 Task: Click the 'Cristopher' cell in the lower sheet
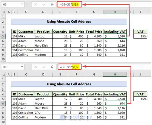[26, 113]
